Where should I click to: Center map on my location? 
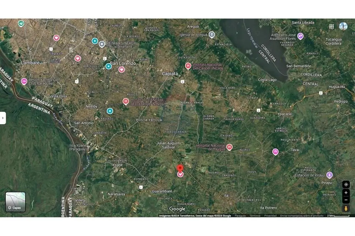tap(346, 185)
